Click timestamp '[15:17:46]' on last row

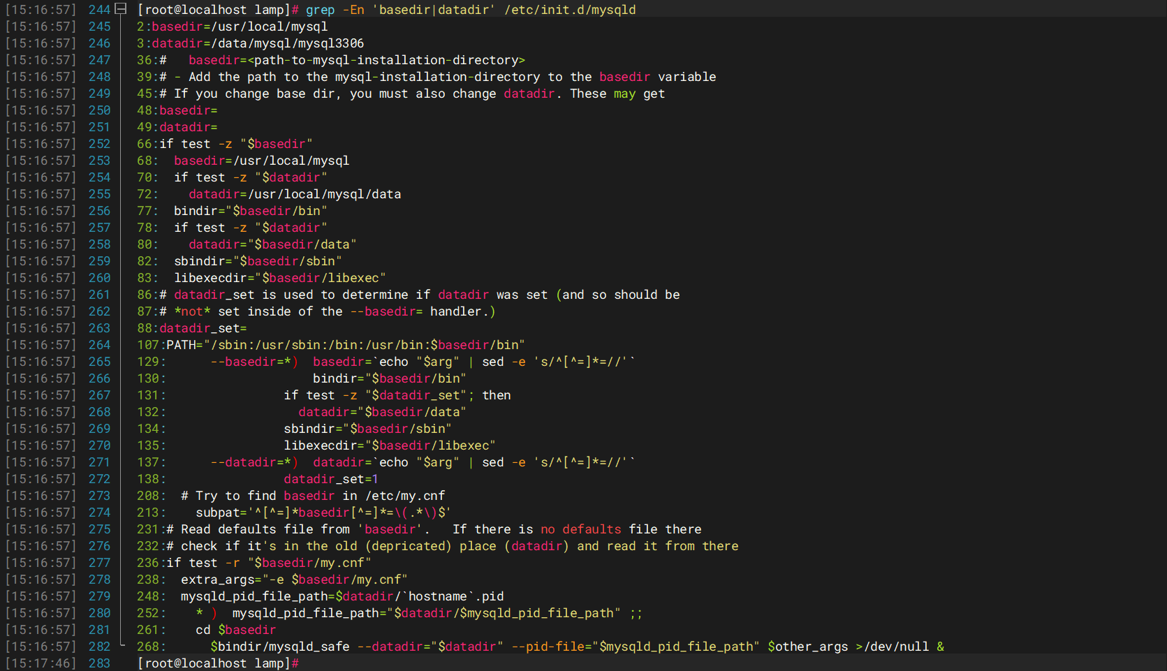point(41,663)
